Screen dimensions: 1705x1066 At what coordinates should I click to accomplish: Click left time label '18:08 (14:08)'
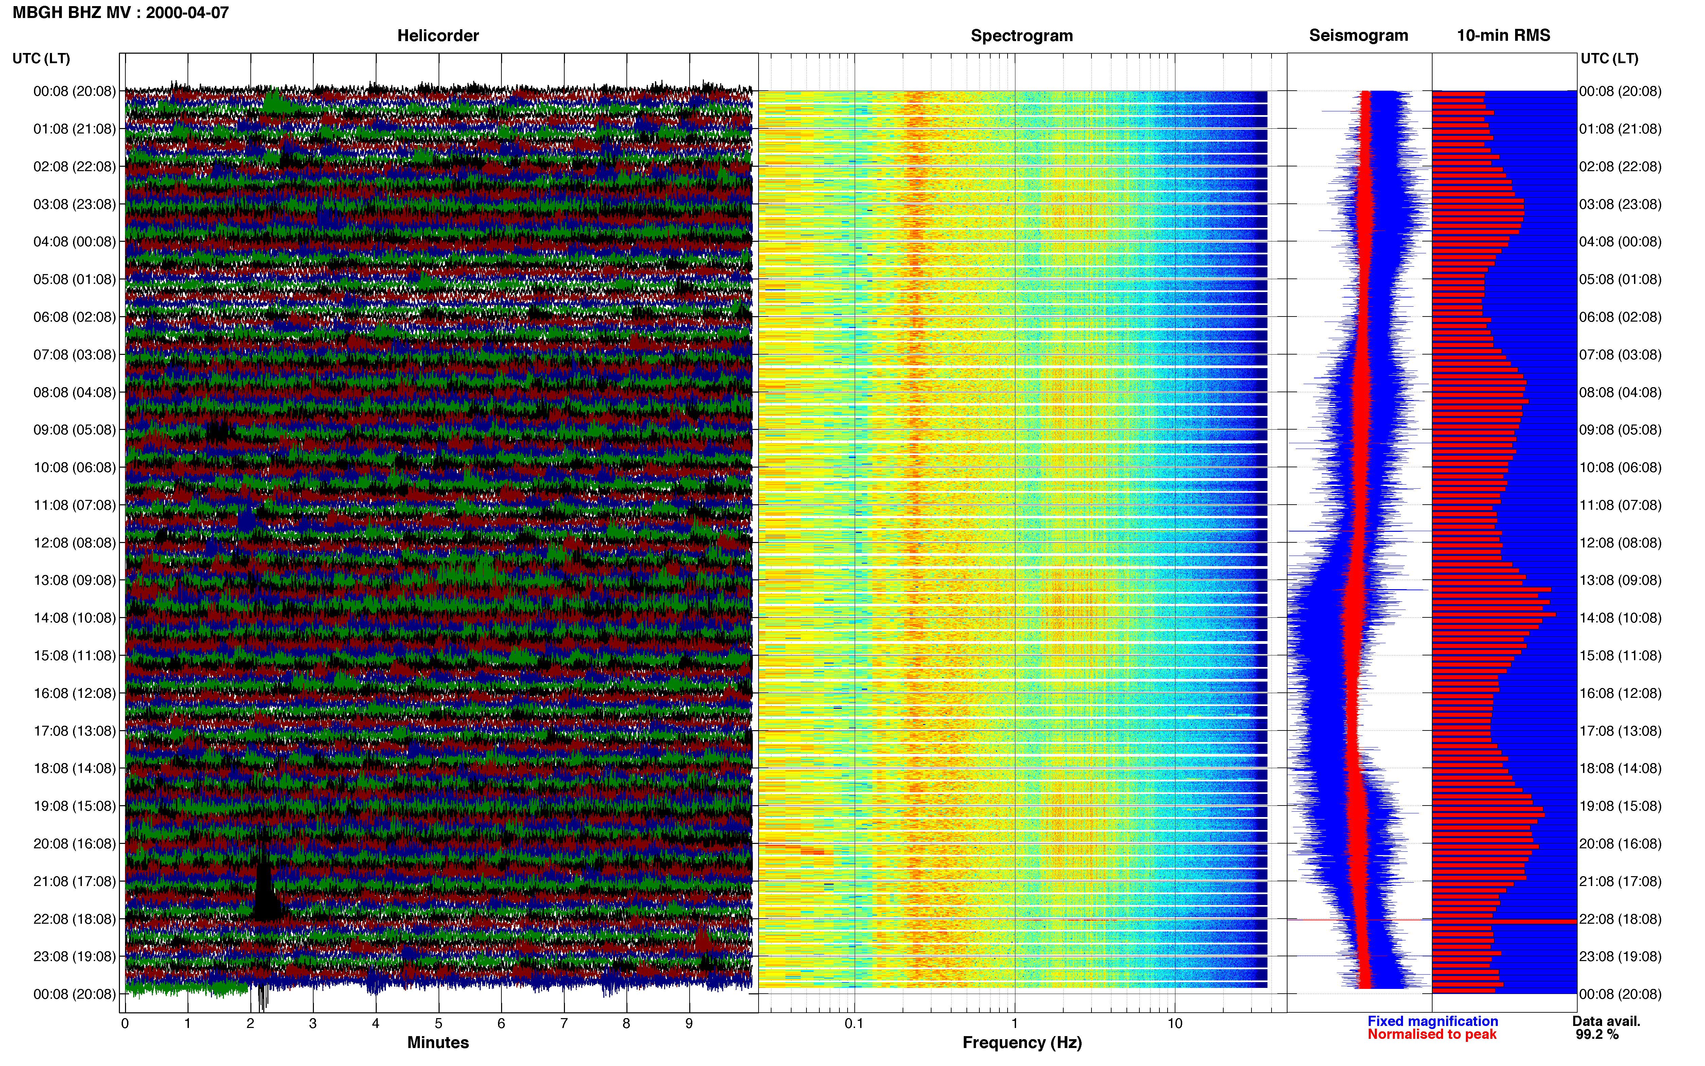coord(75,769)
